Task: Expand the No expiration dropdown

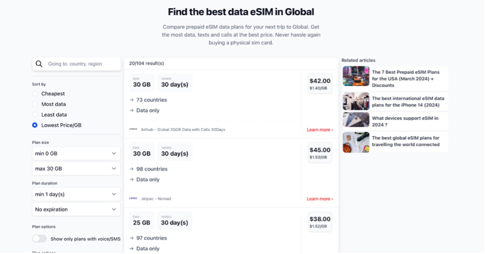Action: pyautogui.click(x=77, y=209)
